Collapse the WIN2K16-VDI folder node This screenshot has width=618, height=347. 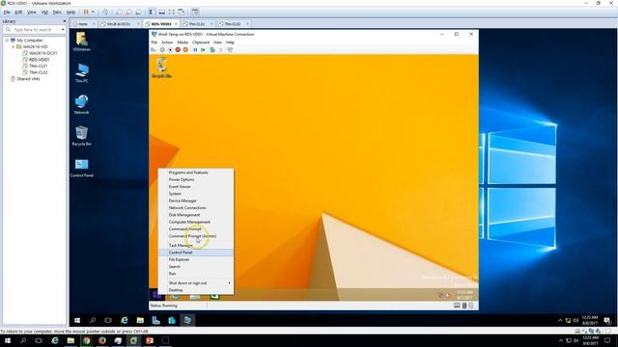click(13, 46)
